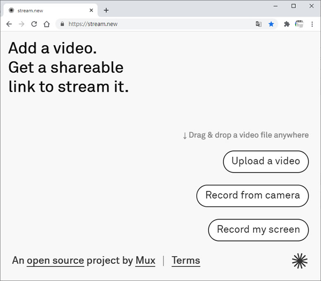Click the translate page icon

(x=259, y=24)
